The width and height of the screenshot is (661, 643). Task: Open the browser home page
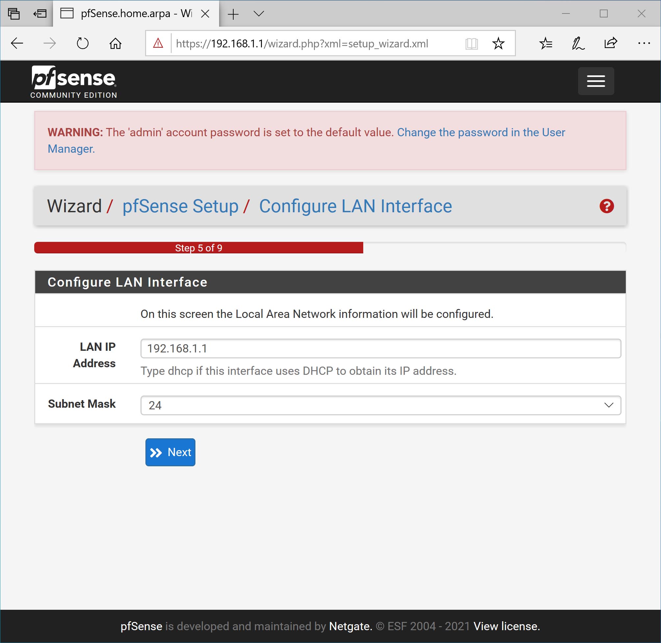(115, 43)
